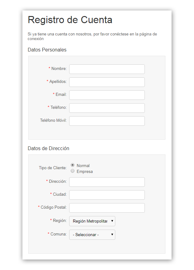Click the "Comuna:" label text
The height and width of the screenshot is (270, 194).
click(x=58, y=234)
